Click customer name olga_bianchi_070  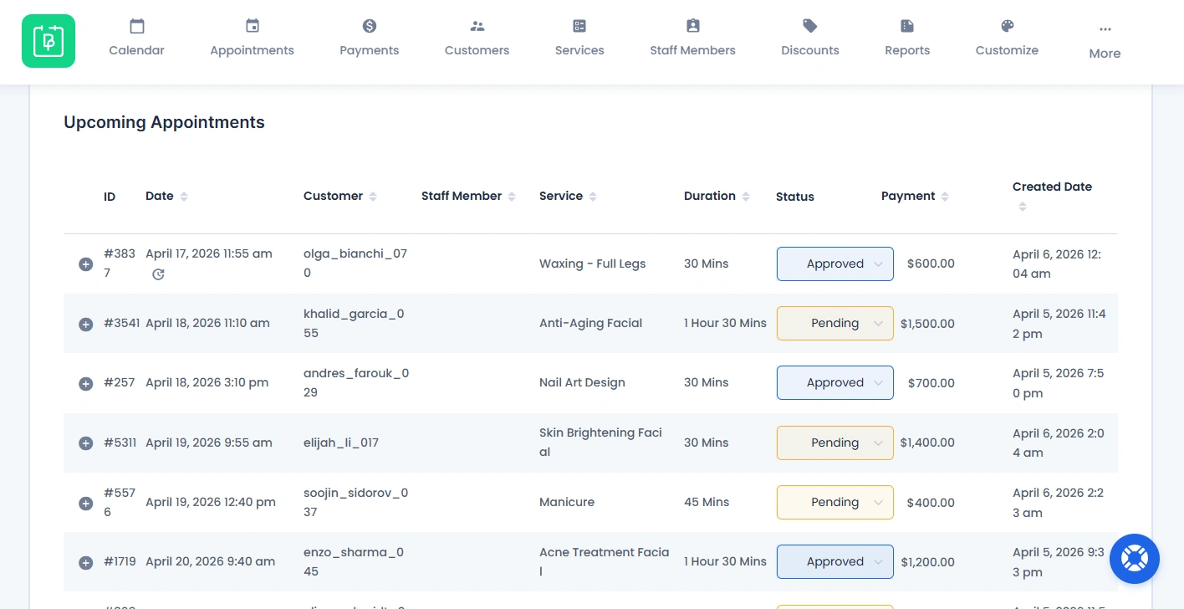click(355, 264)
